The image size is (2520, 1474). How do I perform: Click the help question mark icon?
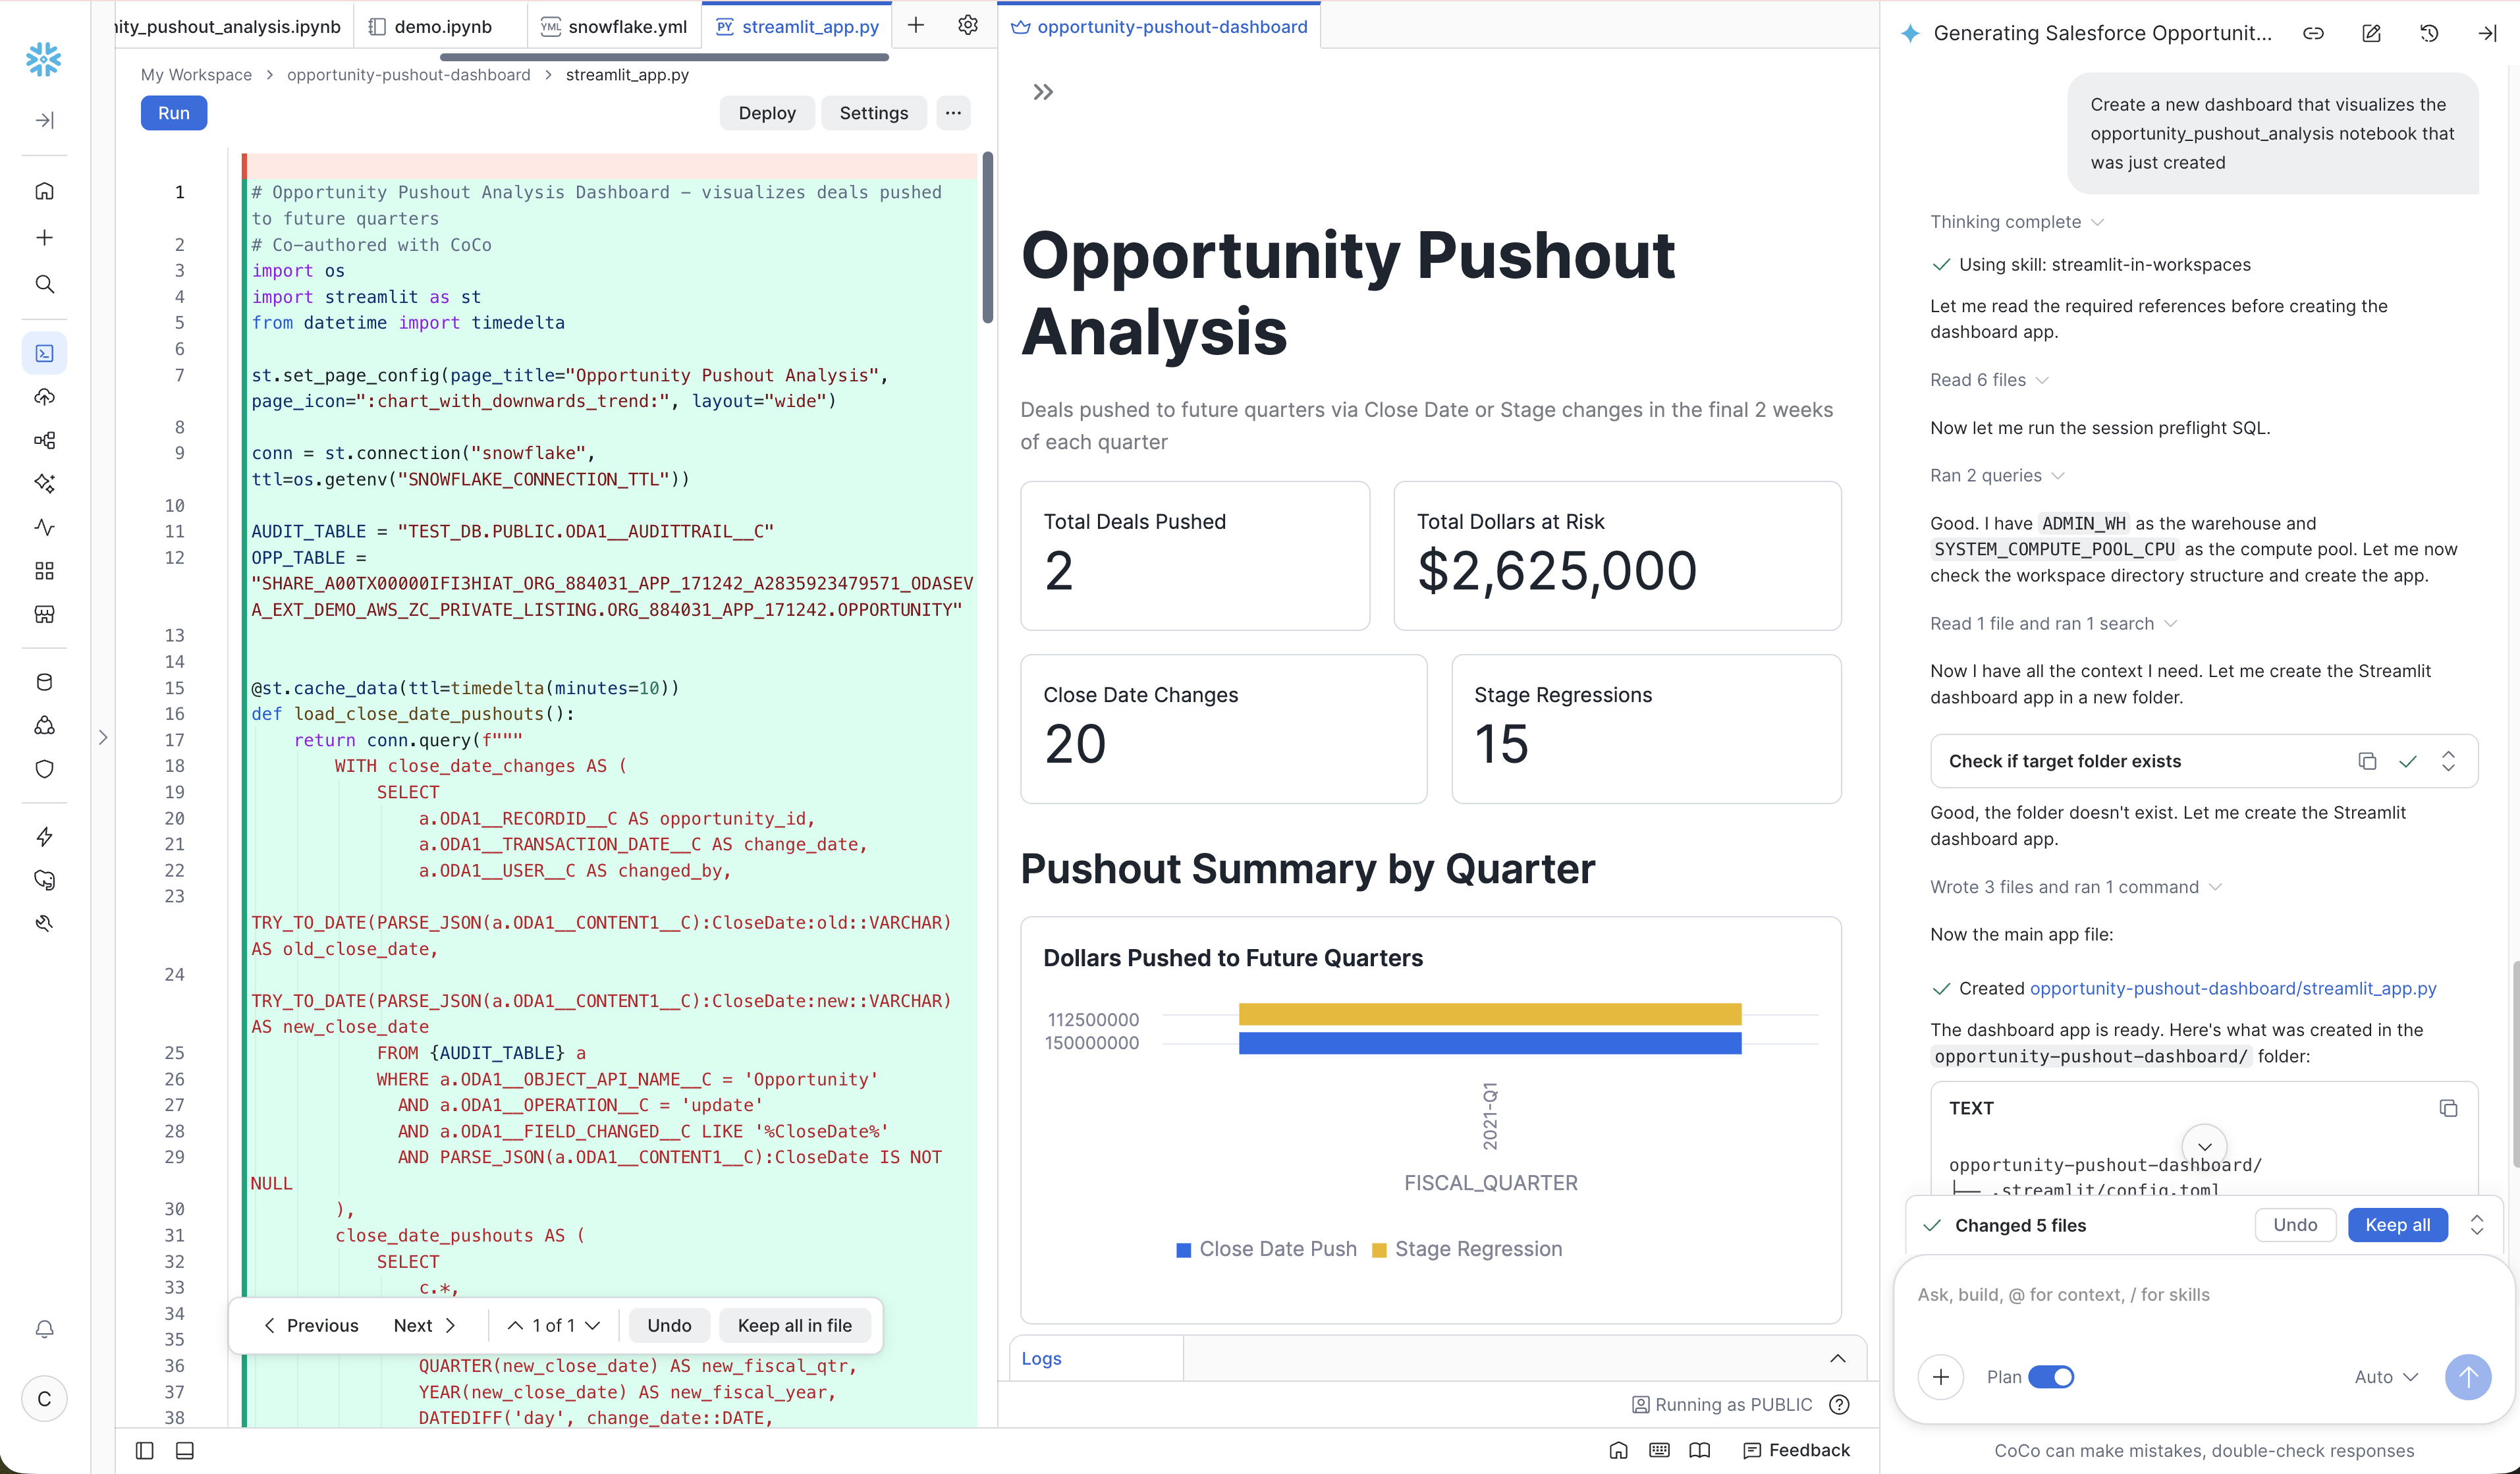pyautogui.click(x=1838, y=1405)
